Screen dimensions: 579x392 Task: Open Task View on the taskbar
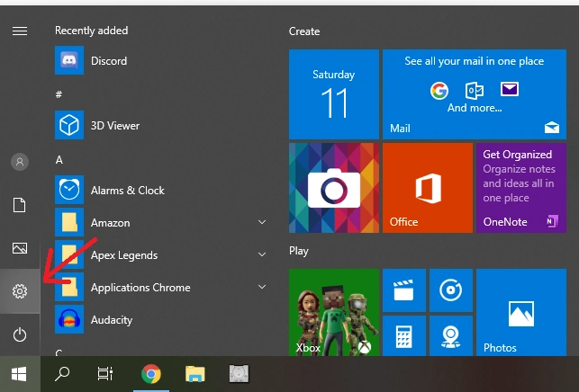pos(104,374)
